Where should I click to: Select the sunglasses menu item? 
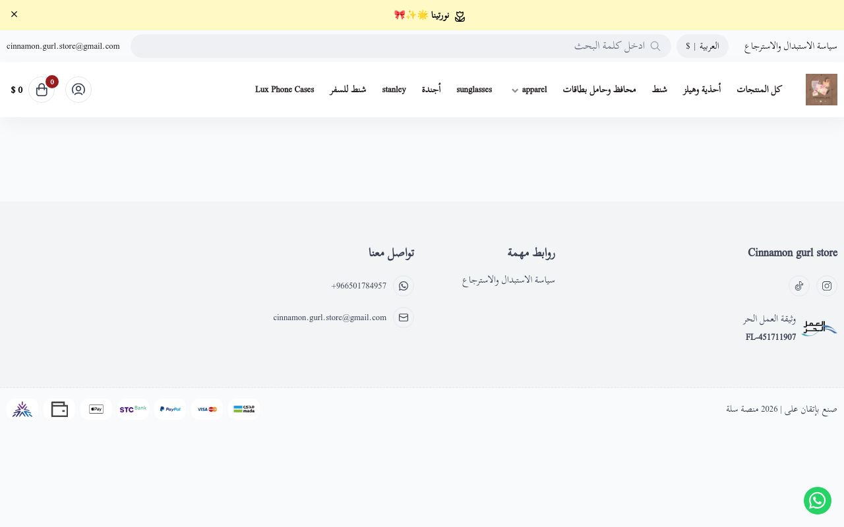[x=474, y=90]
